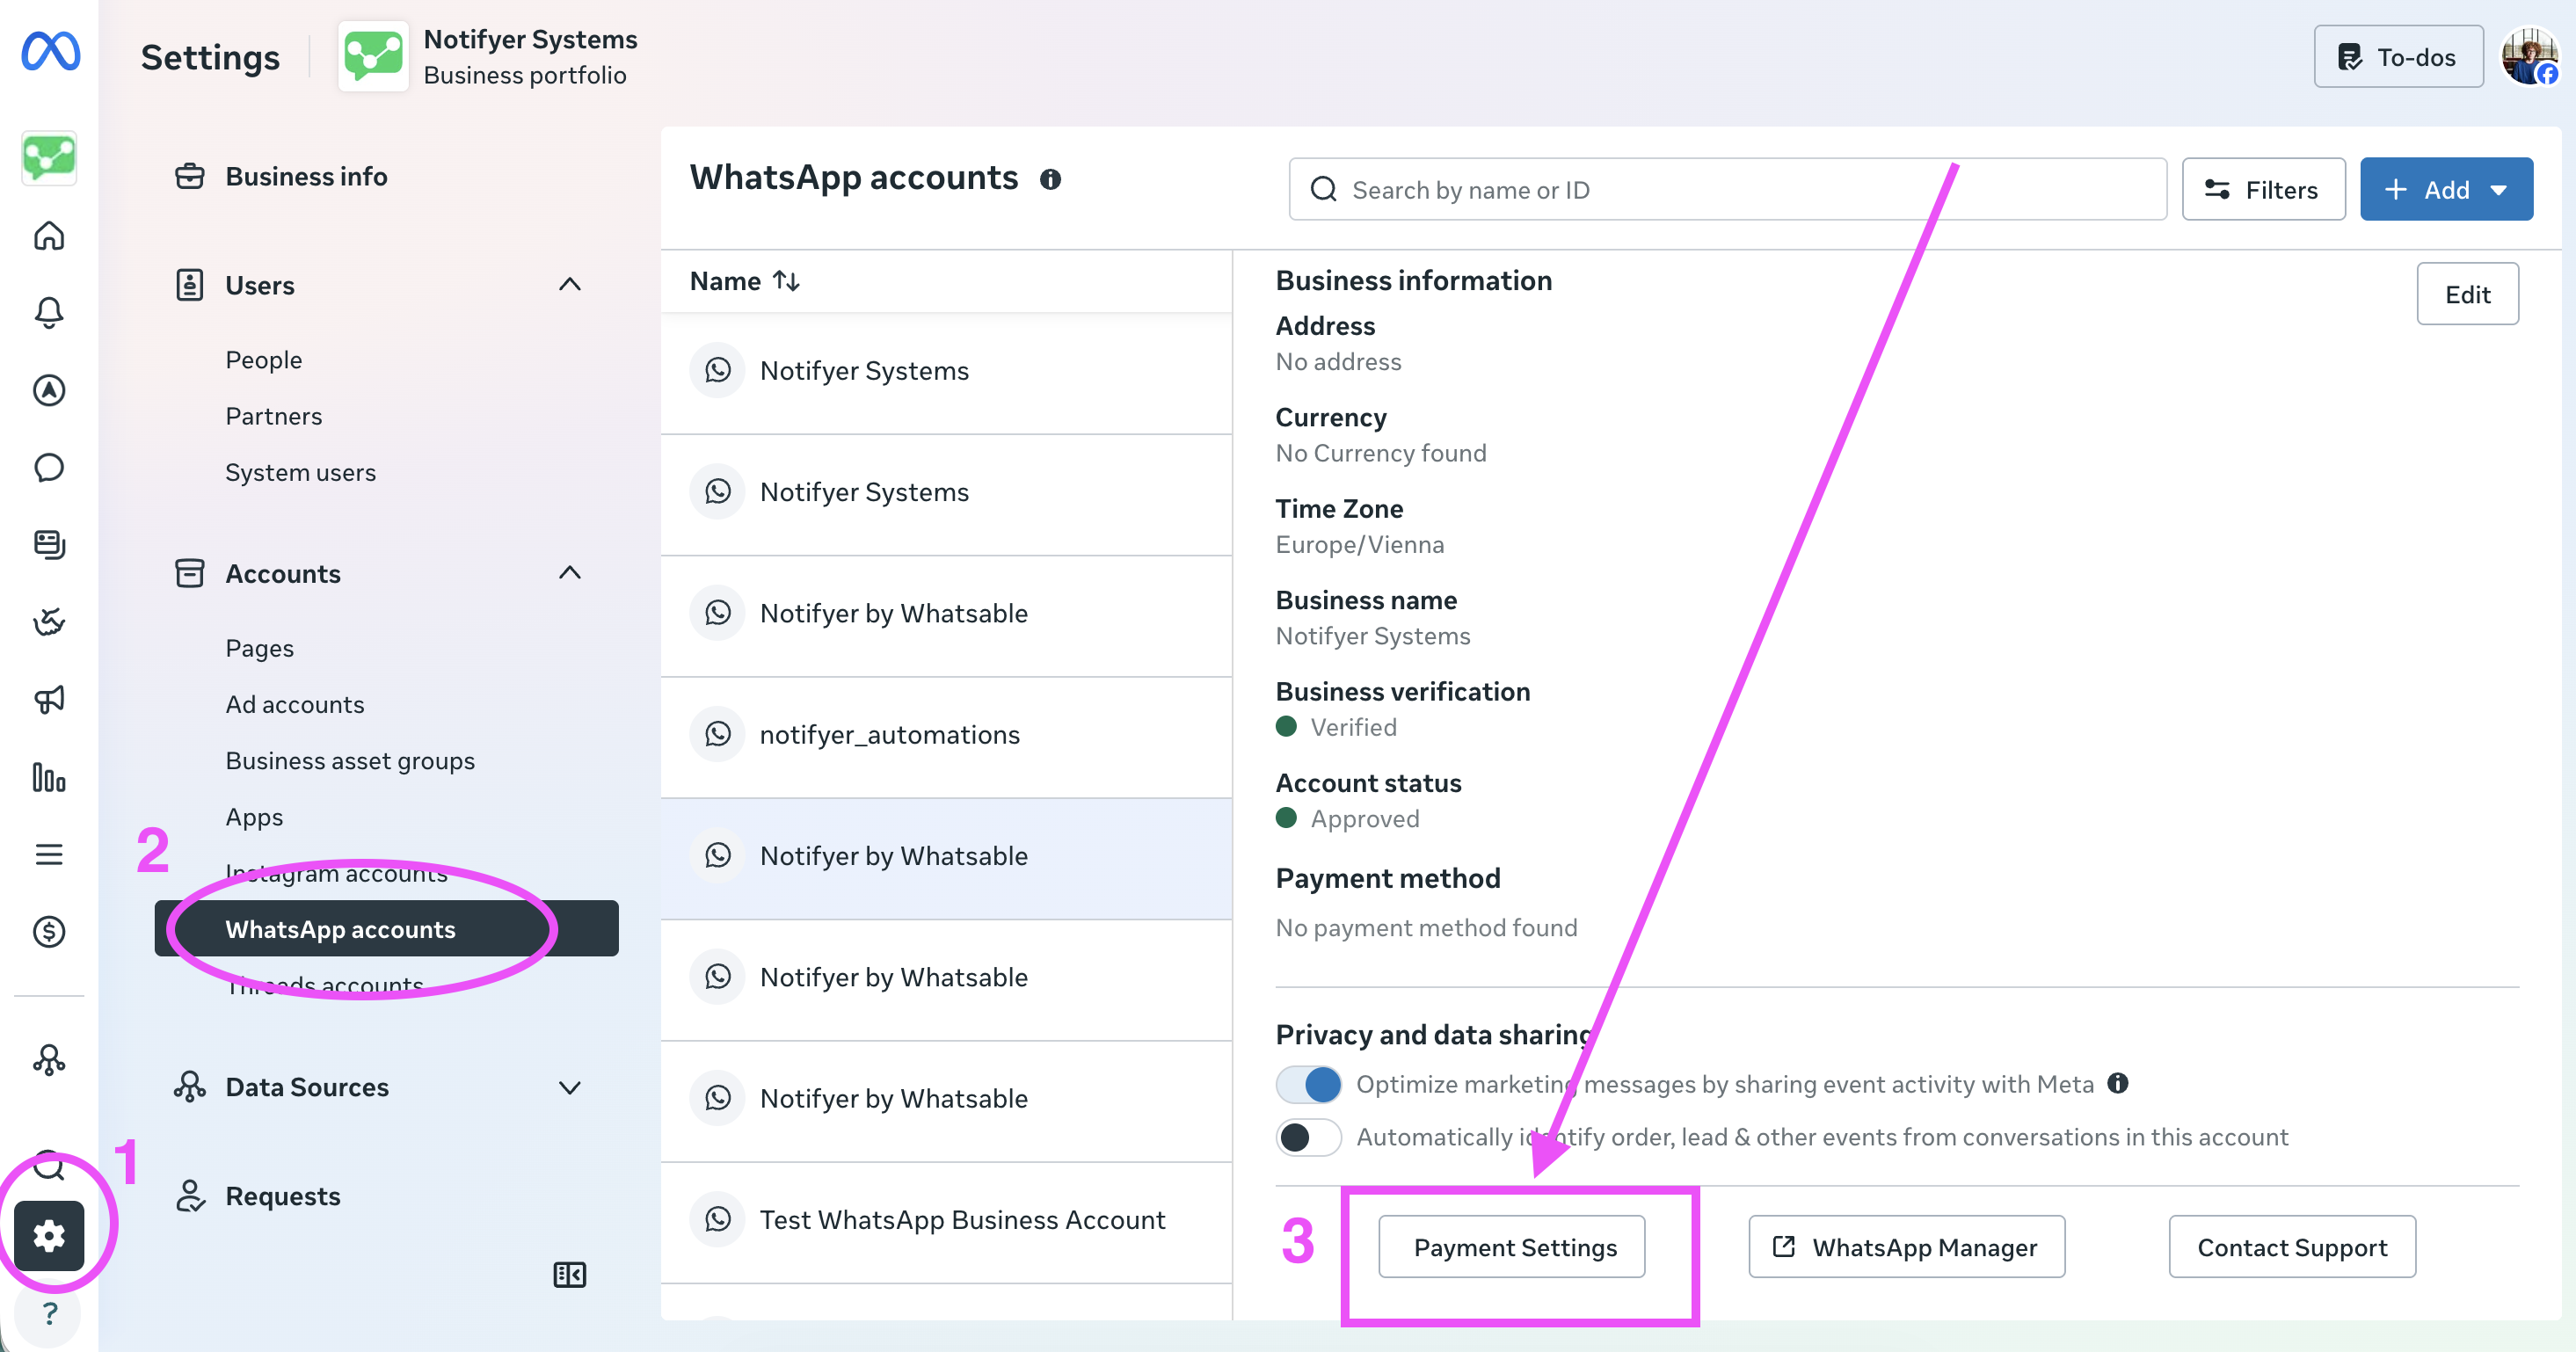Click the Meta logo icon

tap(50, 51)
